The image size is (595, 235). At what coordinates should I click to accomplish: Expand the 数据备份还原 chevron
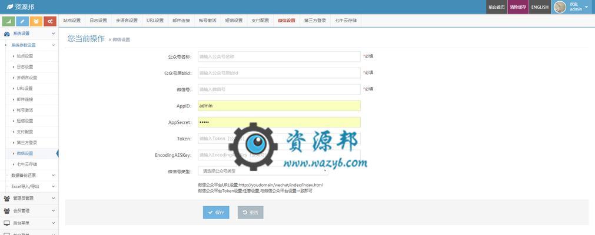coord(53,176)
